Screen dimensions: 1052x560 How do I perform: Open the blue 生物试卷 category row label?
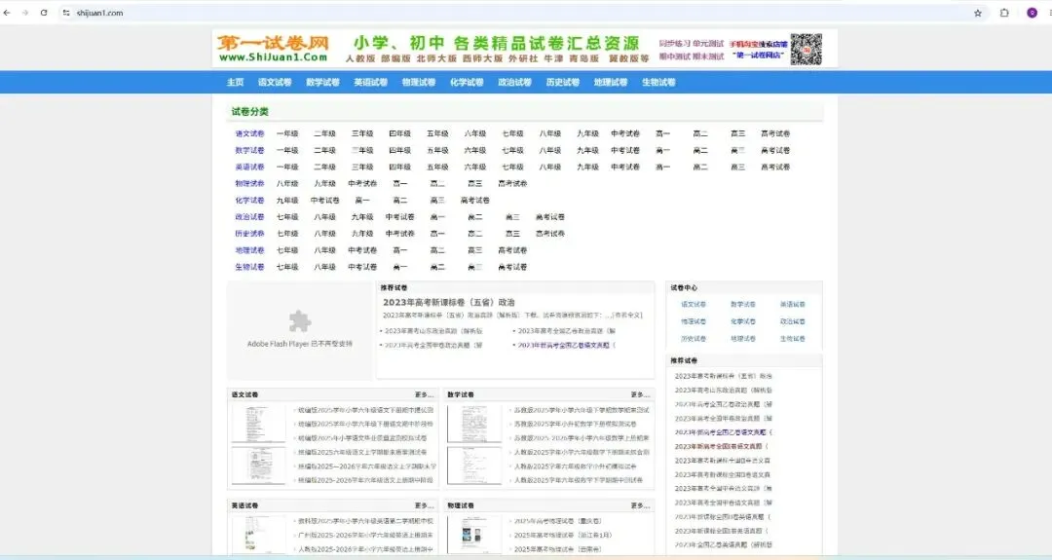[249, 267]
